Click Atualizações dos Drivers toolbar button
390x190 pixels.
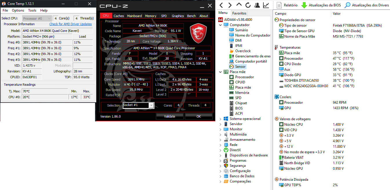pyautogui.click(x=367, y=5)
